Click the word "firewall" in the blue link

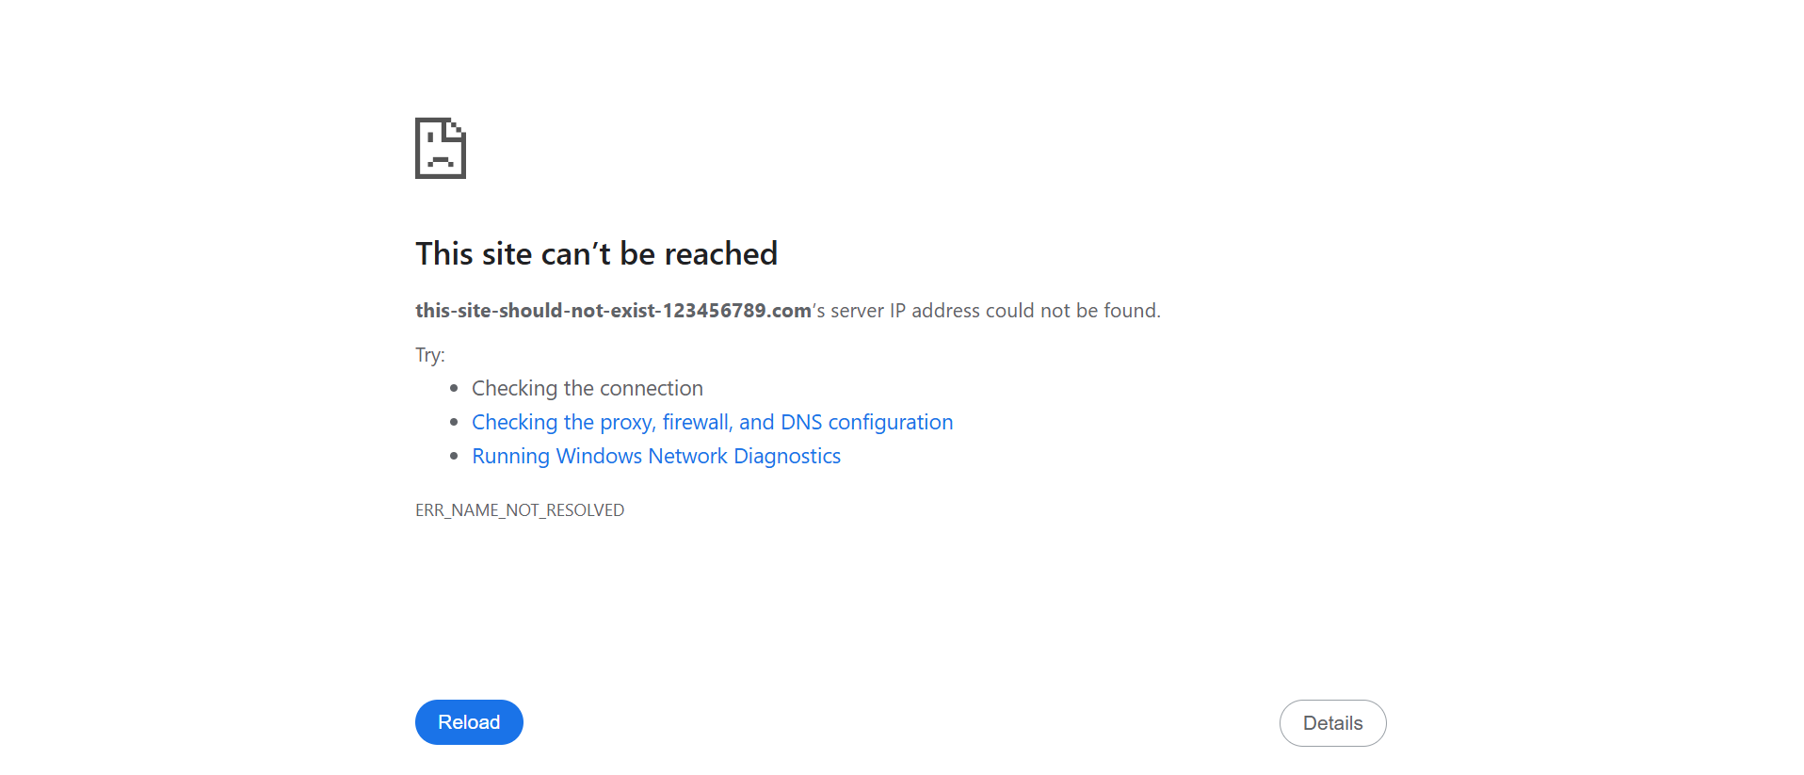click(x=696, y=422)
